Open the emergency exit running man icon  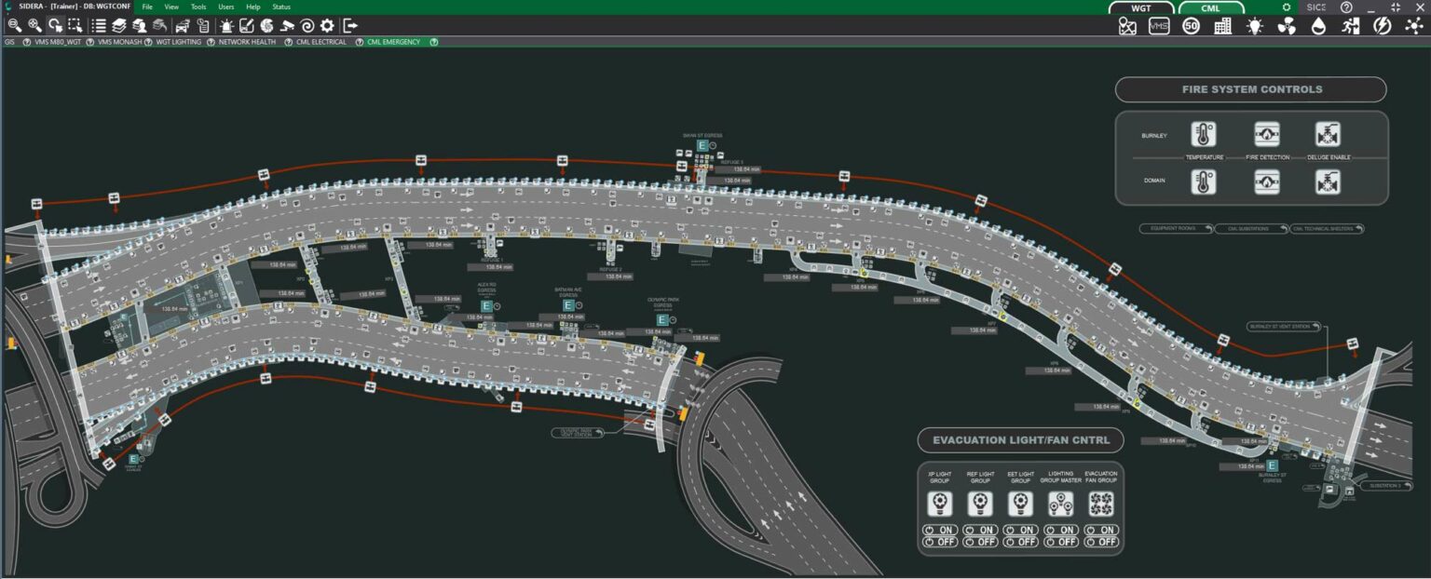coord(1350,26)
